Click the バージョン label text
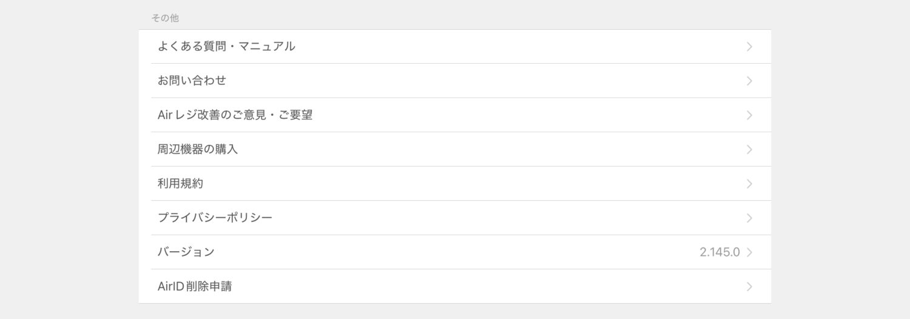Viewport: 910px width, 319px height. pyautogui.click(x=186, y=252)
